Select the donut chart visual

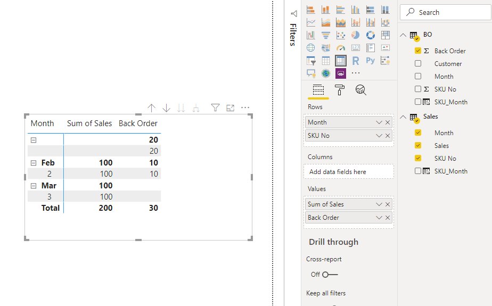point(370,35)
